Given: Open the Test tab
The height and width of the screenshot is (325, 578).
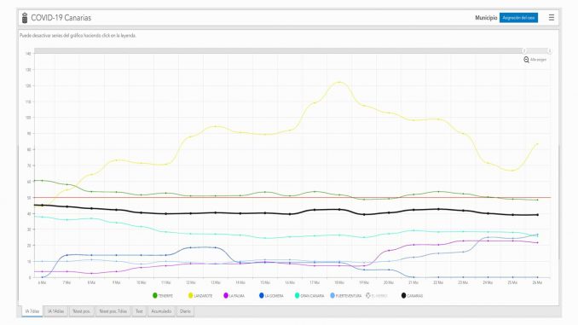Looking at the screenshot, I should tap(139, 311).
